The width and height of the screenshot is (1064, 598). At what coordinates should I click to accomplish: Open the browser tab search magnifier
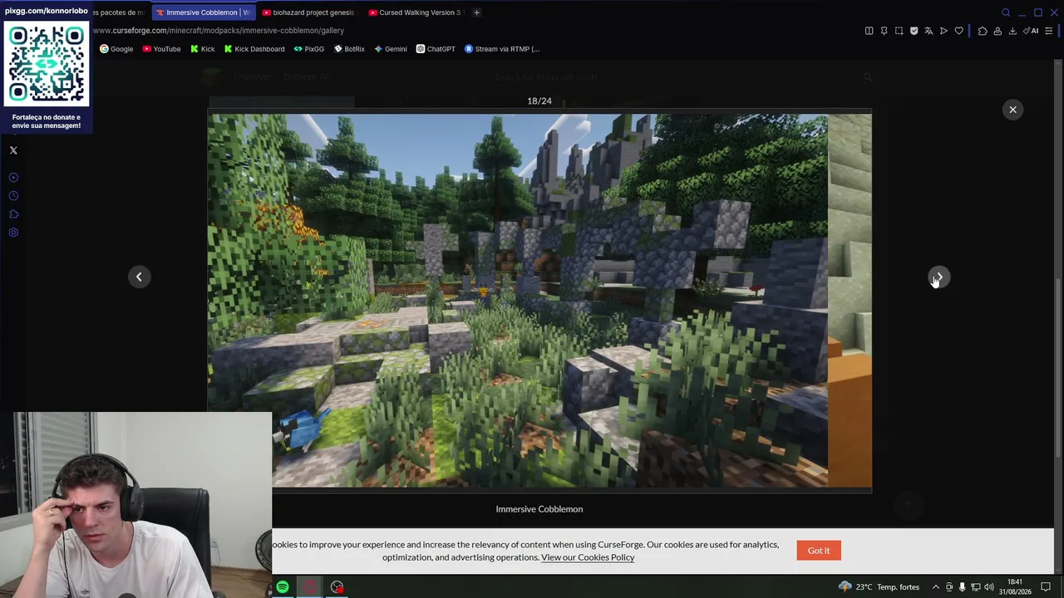(x=1006, y=12)
